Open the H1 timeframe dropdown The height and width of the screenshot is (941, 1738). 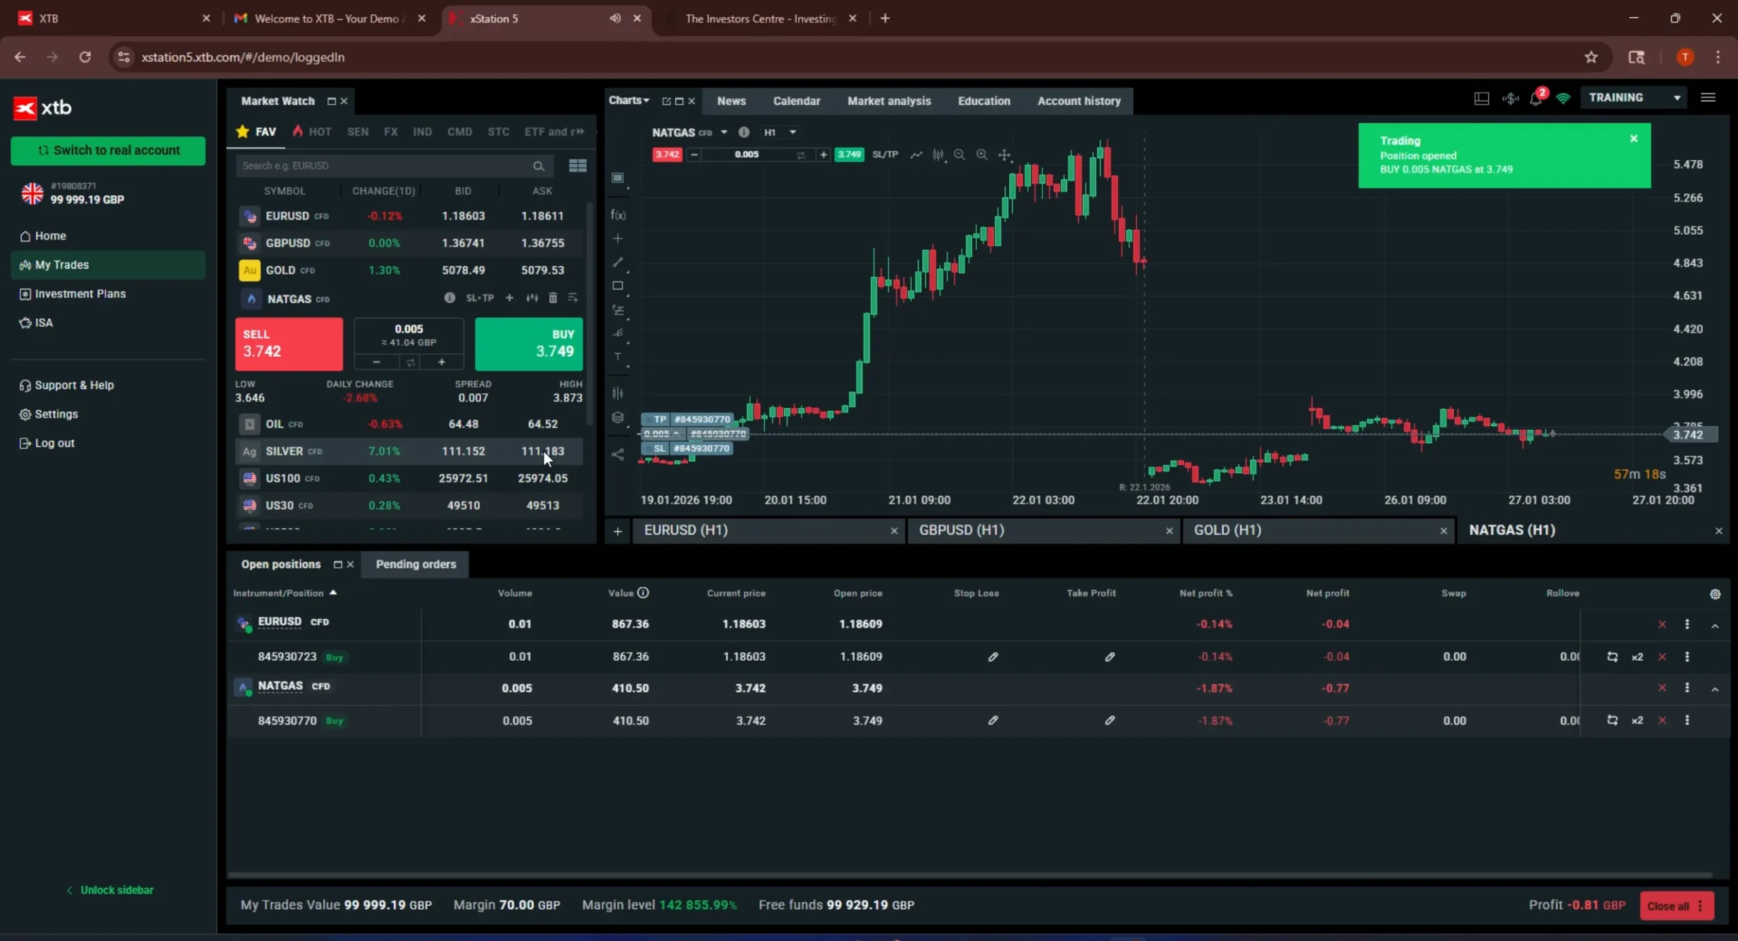(x=779, y=132)
